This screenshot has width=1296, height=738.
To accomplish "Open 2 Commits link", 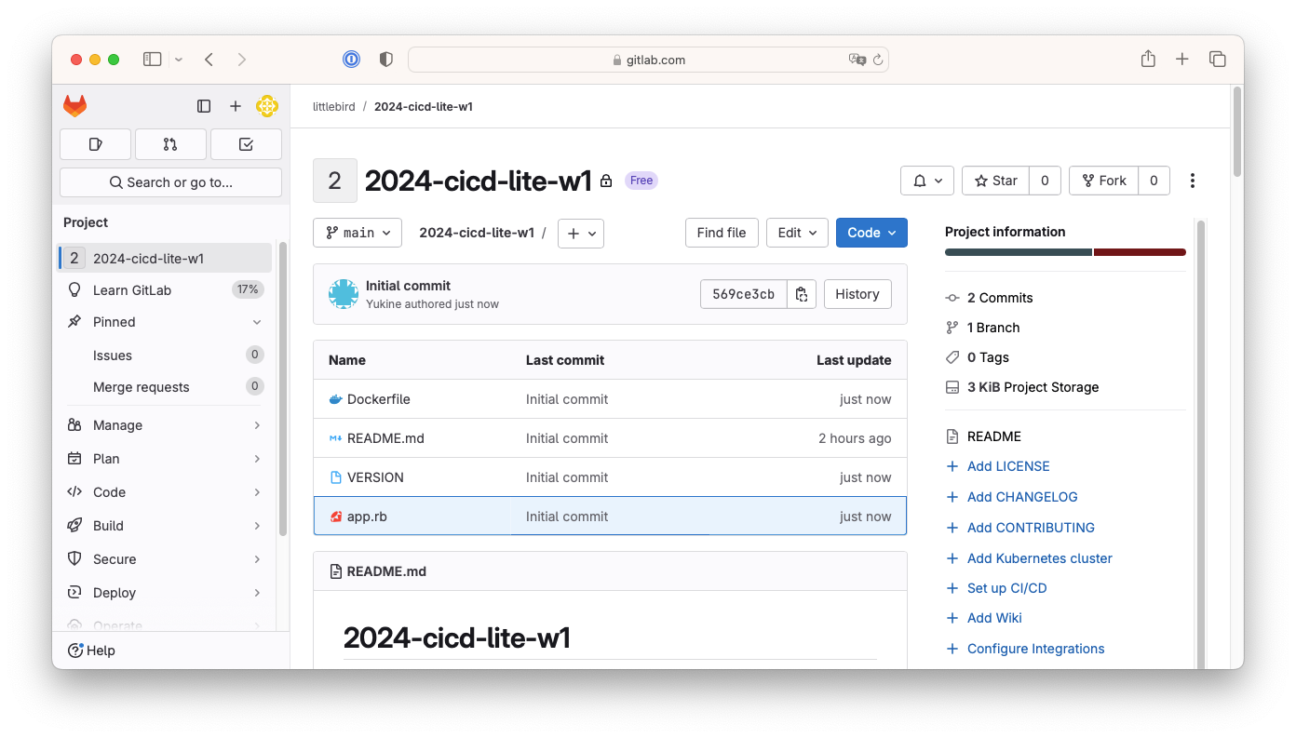I will 1000,298.
